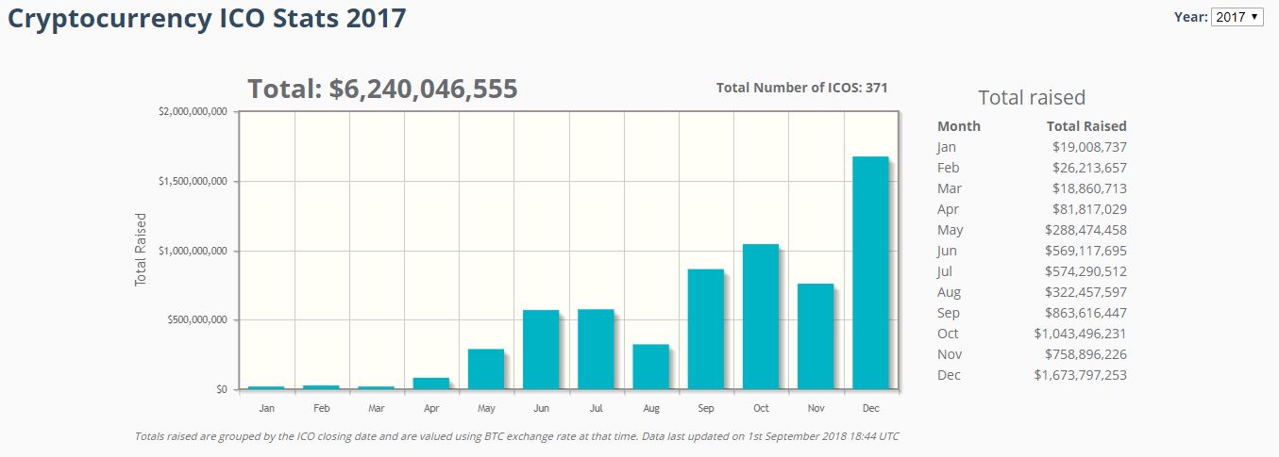Select the June bar in chart
This screenshot has height=457, width=1279.
pos(541,350)
